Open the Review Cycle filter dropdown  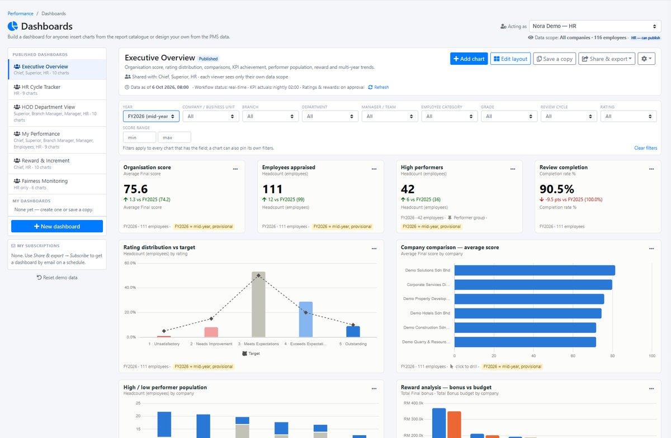pos(569,116)
